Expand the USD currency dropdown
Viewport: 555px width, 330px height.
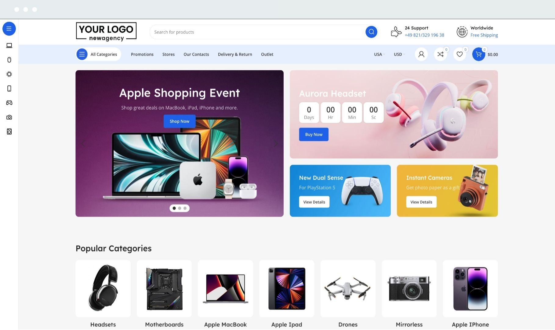click(x=399, y=54)
